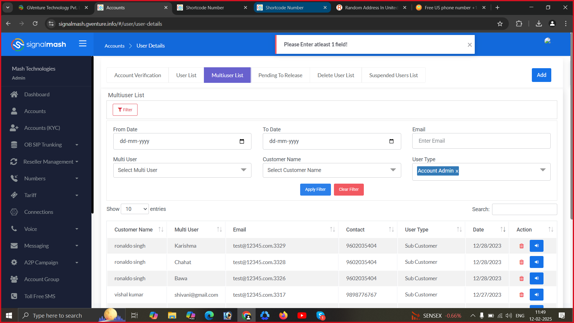Viewport: 574px width, 323px height.
Task: Delete the Karishma multiuser row
Action: pyautogui.click(x=521, y=246)
